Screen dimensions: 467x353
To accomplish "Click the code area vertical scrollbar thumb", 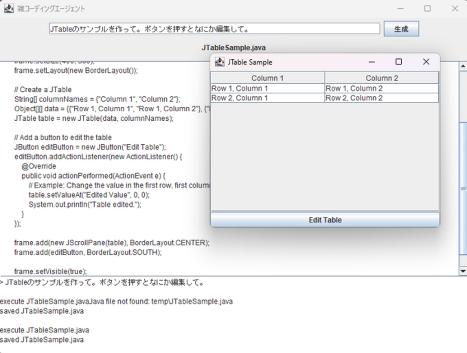I will 463,189.
